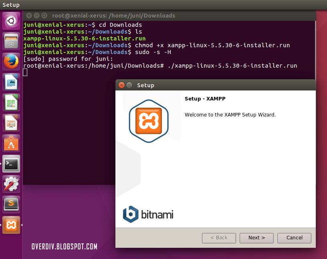327x259 pixels.
Task: Click the 'sudo -s -H' command text
Action: click(x=153, y=52)
